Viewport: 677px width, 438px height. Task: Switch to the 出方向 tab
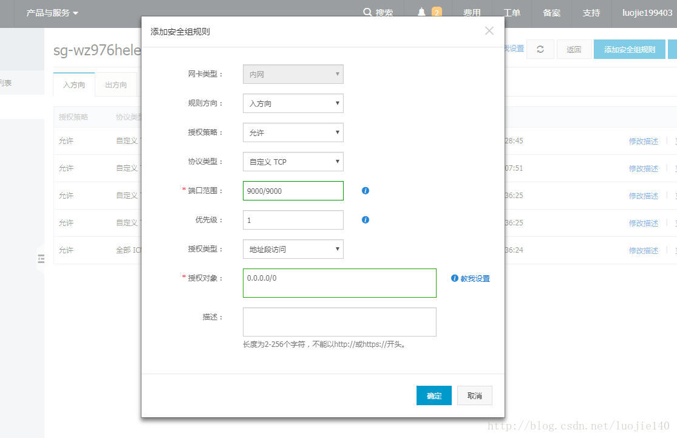pos(116,85)
